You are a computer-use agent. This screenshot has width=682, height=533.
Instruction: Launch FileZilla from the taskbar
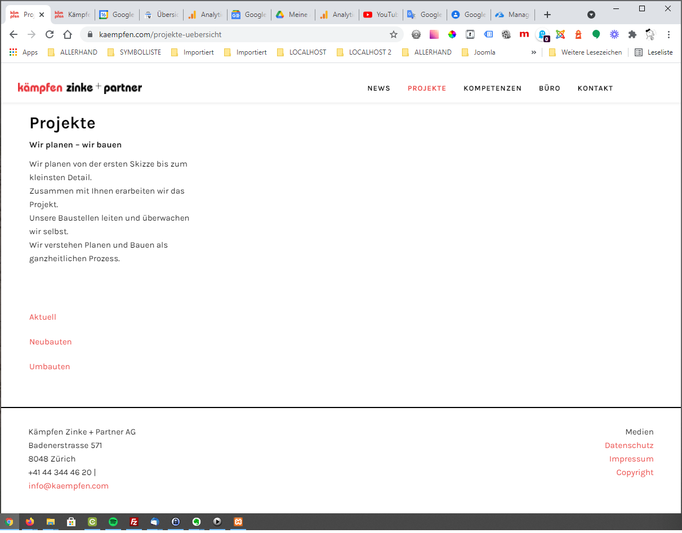click(134, 522)
